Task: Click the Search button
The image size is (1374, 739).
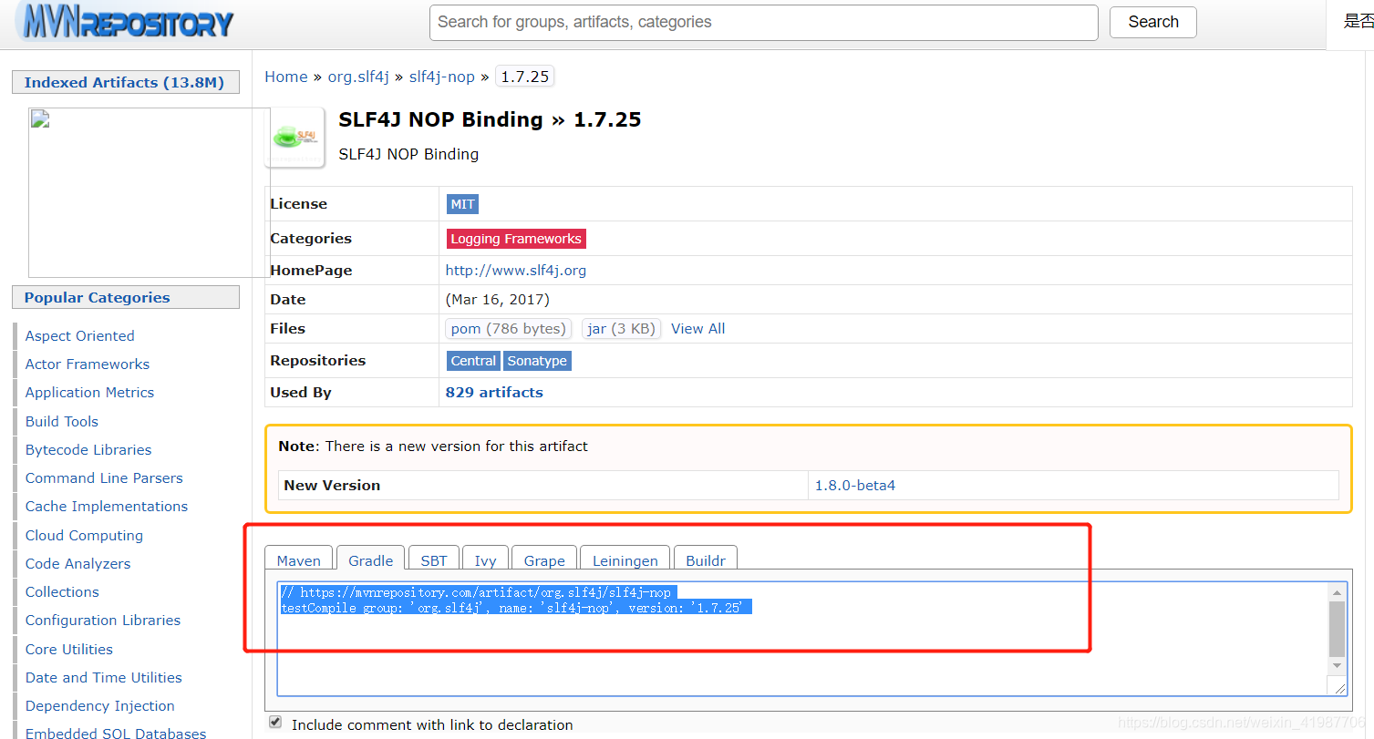Action: coord(1152,22)
